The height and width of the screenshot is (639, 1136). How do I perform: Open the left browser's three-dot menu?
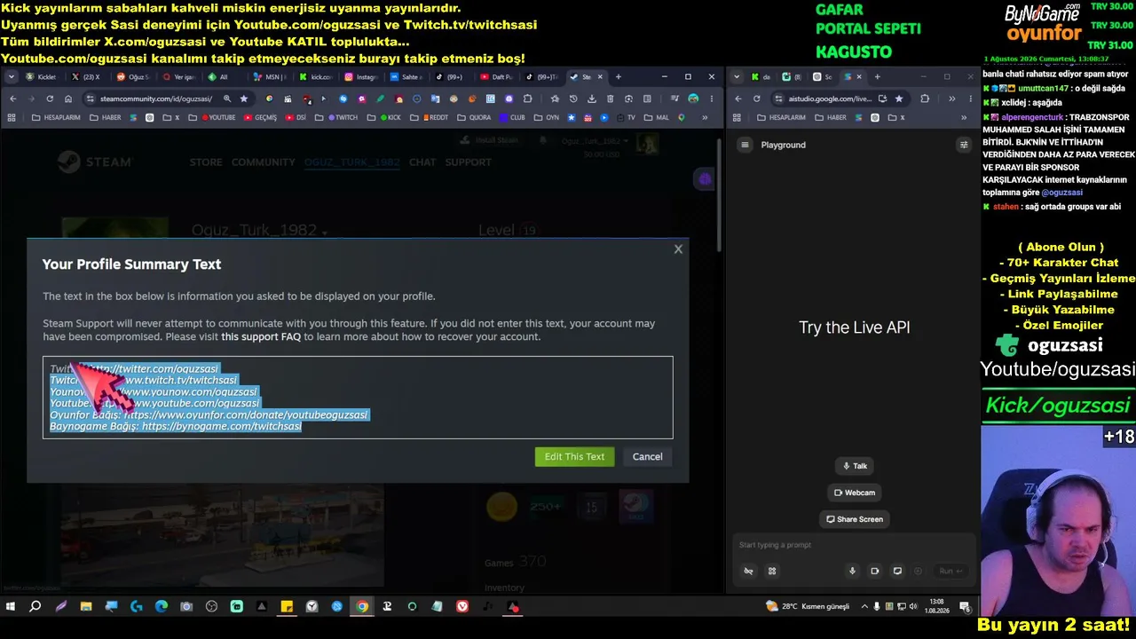point(712,99)
